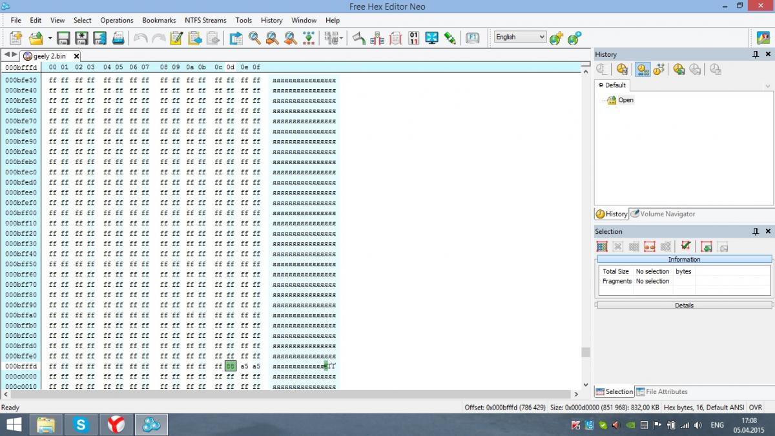Open Find with the plain magnifier icon
Screen dimensions: 775x436
[x=254, y=38]
